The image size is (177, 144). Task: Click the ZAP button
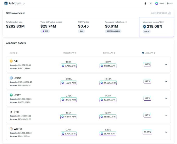click(45, 31)
